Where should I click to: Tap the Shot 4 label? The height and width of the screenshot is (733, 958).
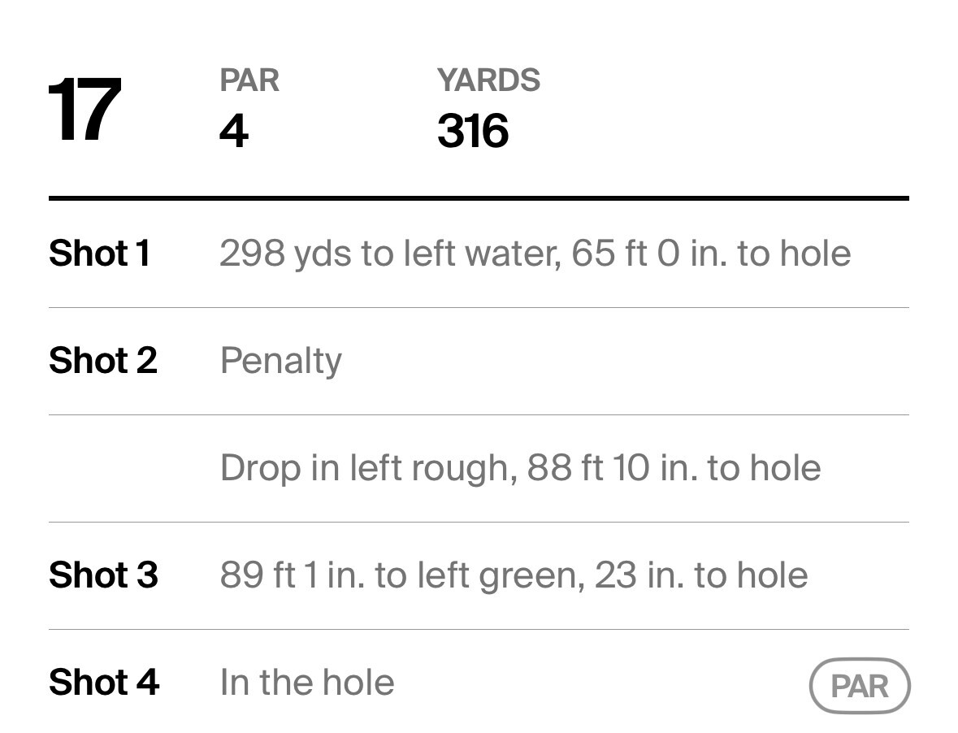[x=104, y=682]
